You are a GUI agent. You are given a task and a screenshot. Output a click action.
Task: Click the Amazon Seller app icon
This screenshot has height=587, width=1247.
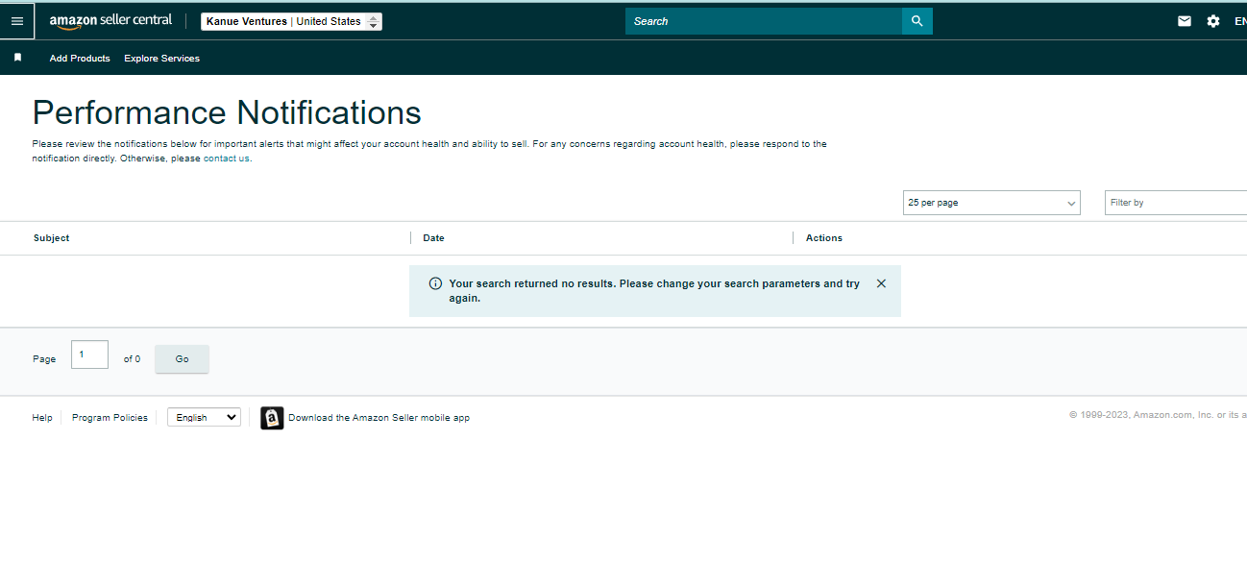(x=272, y=418)
